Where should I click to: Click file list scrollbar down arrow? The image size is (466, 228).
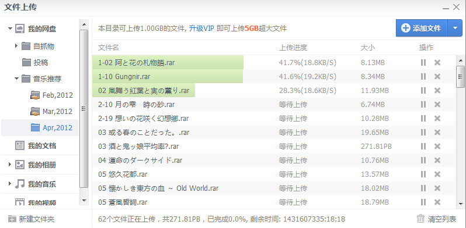(461, 204)
